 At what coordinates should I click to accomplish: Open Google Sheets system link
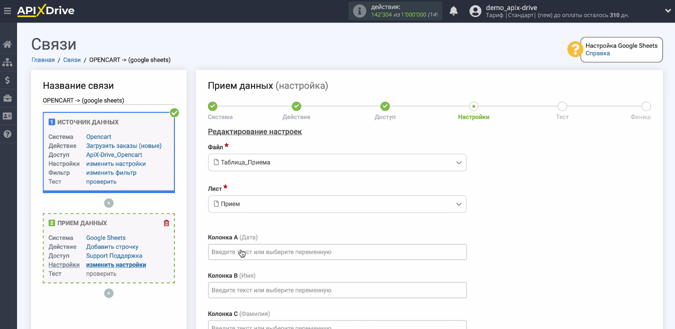106,238
